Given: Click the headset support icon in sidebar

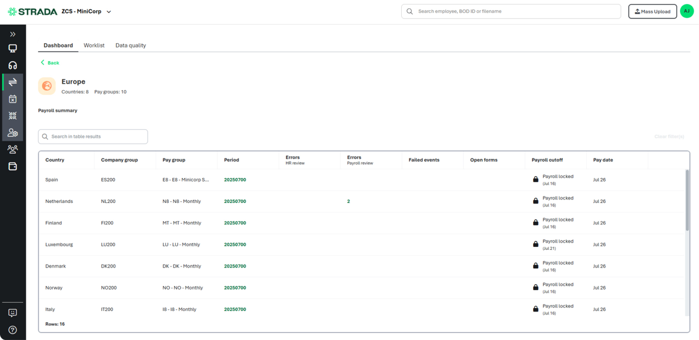Looking at the screenshot, I should coord(12,65).
